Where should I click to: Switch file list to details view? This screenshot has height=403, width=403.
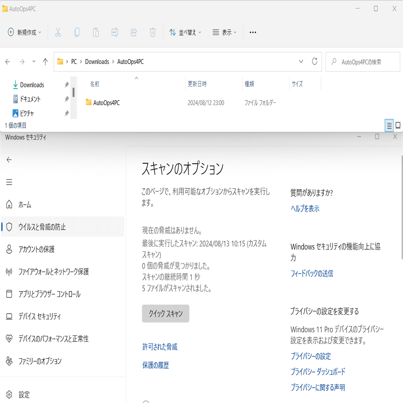389,125
